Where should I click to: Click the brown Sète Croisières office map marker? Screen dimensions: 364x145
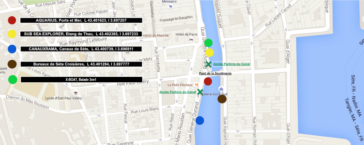pos(222,99)
